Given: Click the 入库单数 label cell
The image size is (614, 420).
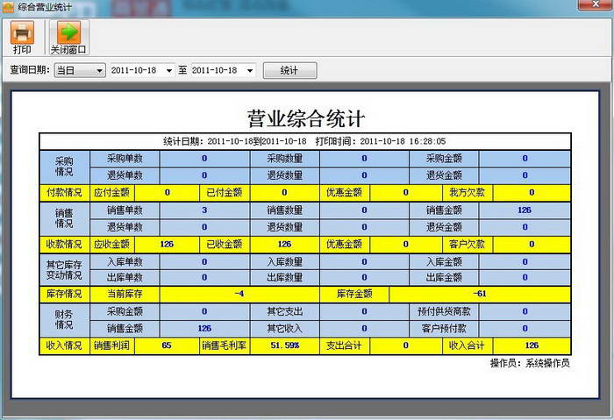Looking at the screenshot, I should pyautogui.click(x=125, y=262).
